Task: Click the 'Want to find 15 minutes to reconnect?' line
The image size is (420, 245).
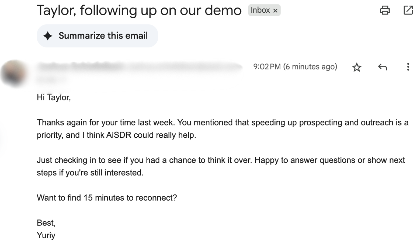Action: point(107,197)
